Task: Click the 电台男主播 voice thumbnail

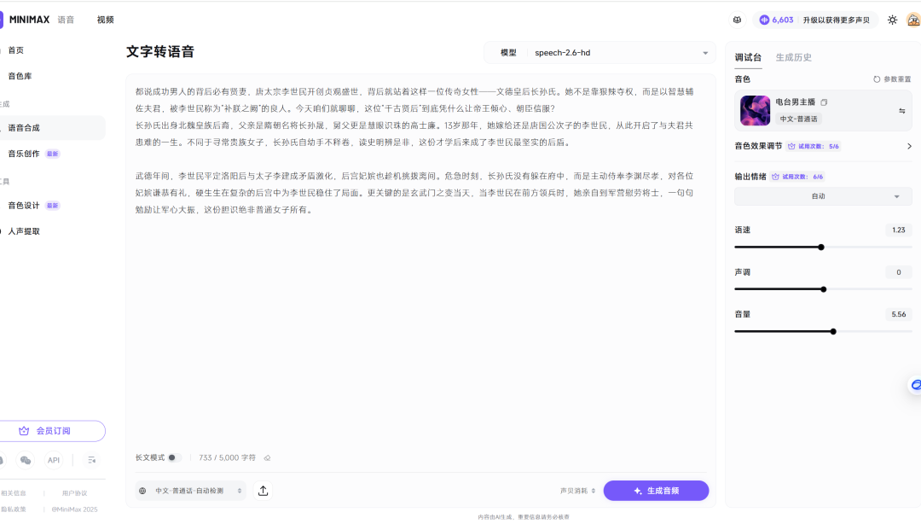Action: [755, 111]
